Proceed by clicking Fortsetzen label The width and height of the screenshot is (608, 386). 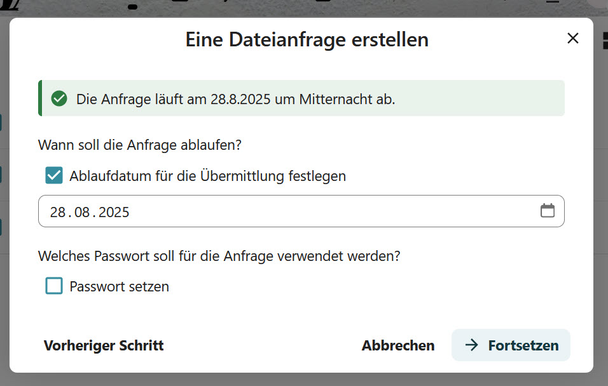(x=523, y=345)
